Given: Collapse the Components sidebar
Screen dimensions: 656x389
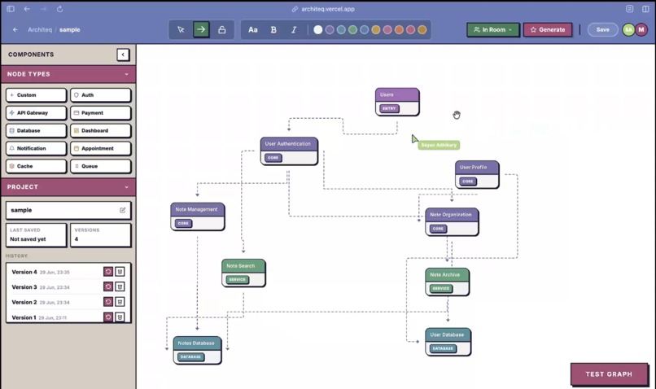Looking at the screenshot, I should coord(123,55).
